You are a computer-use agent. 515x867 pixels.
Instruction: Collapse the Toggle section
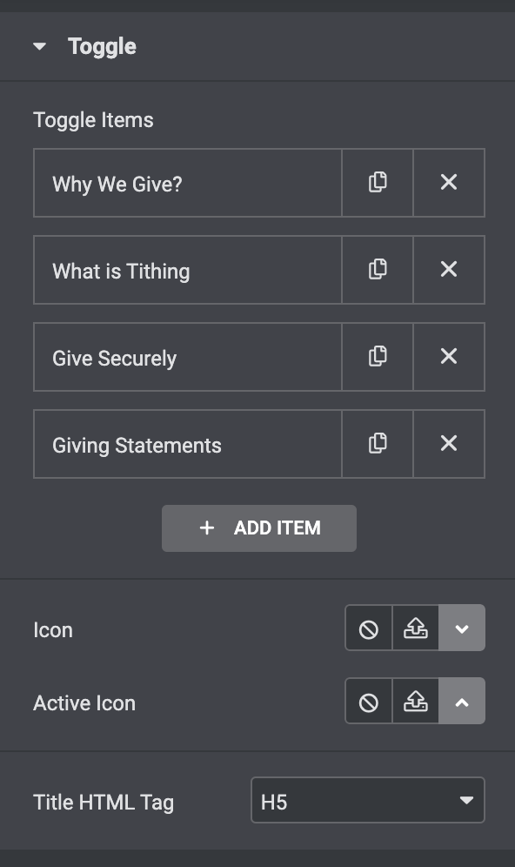(39, 46)
